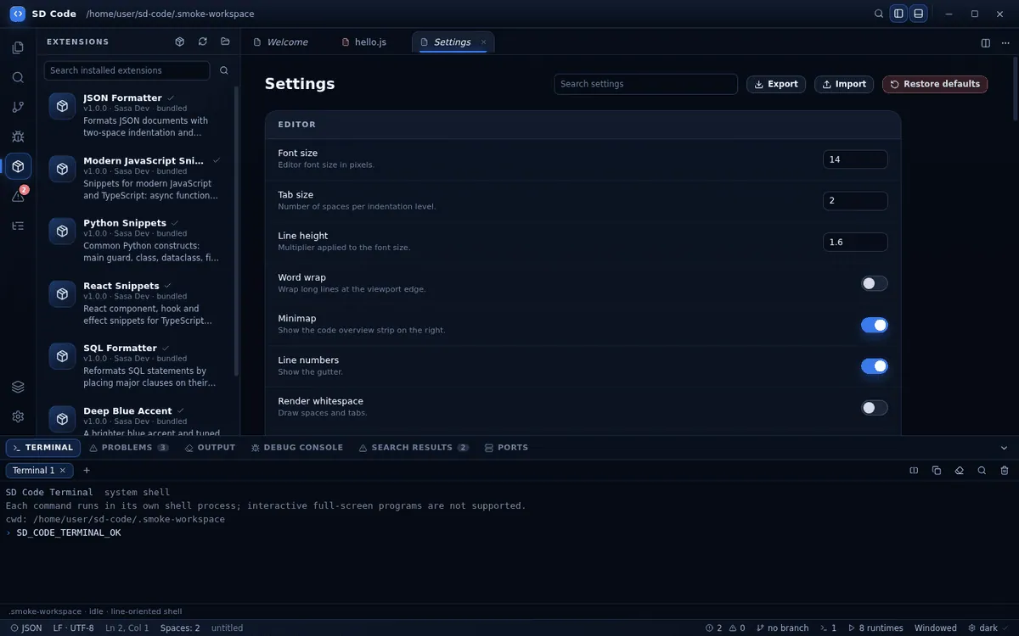Select the Python Snippets extension
The image size is (1019, 636).
click(137, 240)
